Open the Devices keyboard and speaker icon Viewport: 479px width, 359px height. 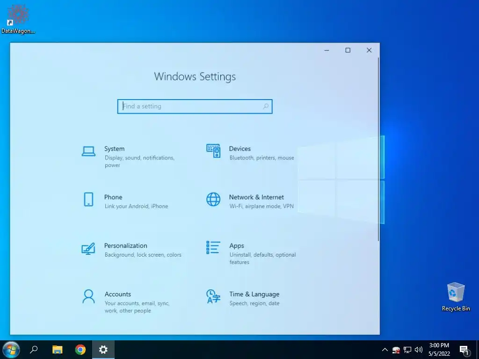tap(213, 151)
